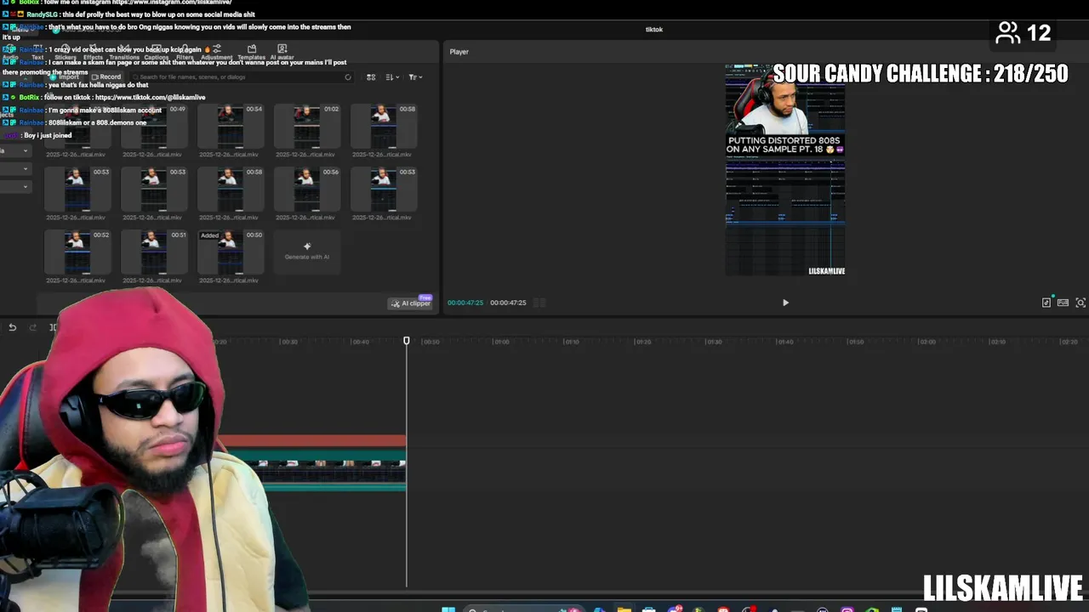
Task: Select the 00:54 video clip thumbnail
Action: pyautogui.click(x=231, y=126)
